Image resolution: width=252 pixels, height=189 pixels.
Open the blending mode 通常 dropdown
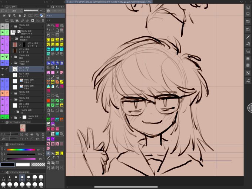coord(16,11)
